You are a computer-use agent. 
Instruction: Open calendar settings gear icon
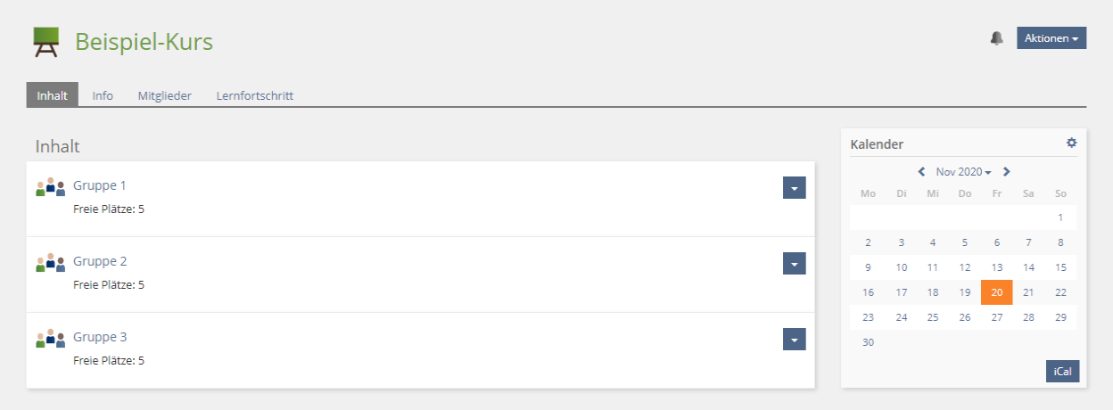(1071, 143)
